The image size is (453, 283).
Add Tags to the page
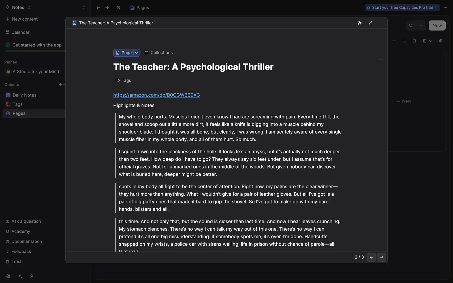pos(123,80)
